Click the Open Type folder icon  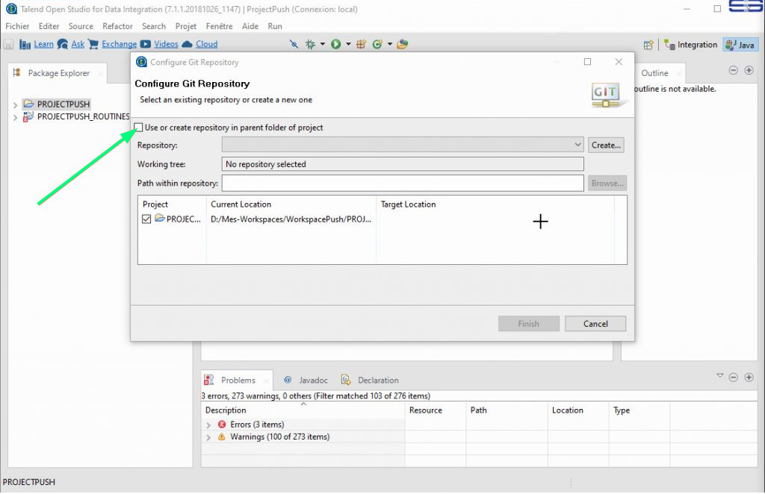[x=403, y=44]
